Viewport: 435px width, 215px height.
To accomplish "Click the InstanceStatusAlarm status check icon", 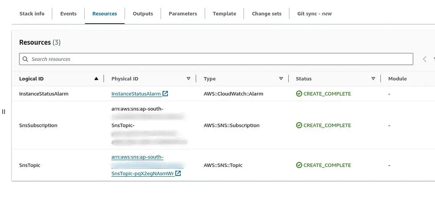I will (x=299, y=94).
